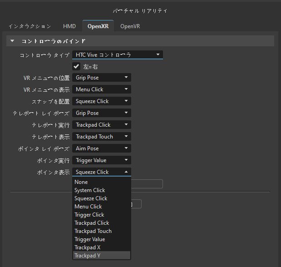
Task: Select Trigger Click option
Action: [102, 215]
